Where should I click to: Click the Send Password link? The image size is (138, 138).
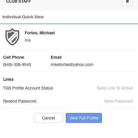[x=118, y=101]
